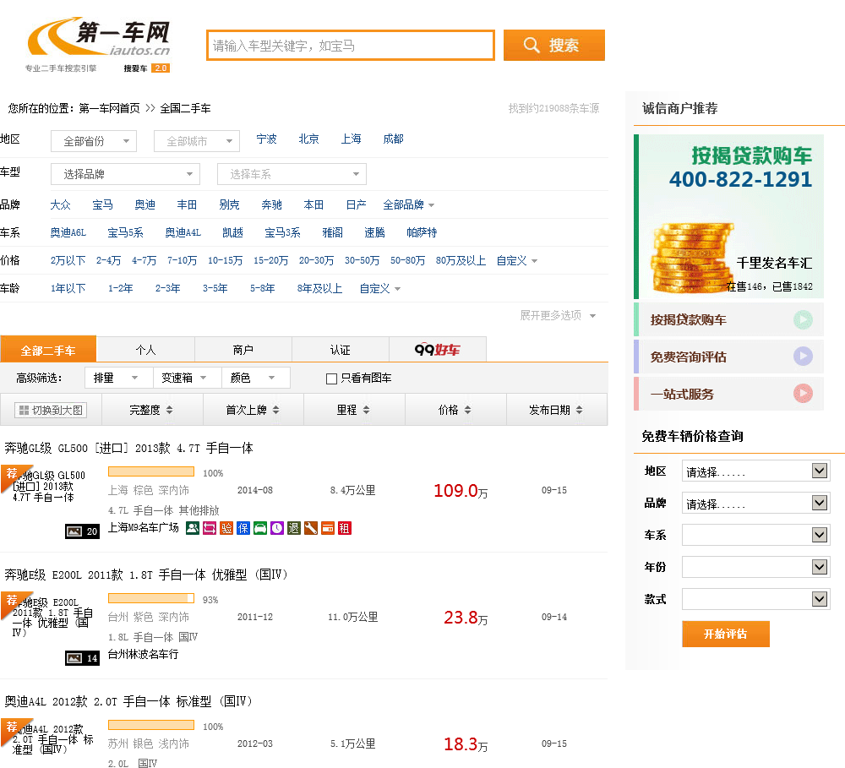The image size is (845, 768).
Task: Click the 100% completeness bar for 奥迪A4L
Action: [151, 725]
